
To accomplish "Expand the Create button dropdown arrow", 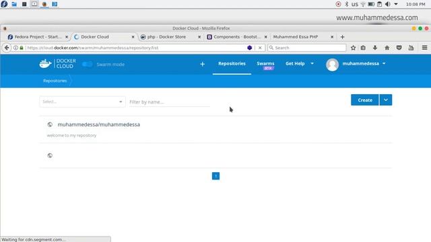I will 386,100.
